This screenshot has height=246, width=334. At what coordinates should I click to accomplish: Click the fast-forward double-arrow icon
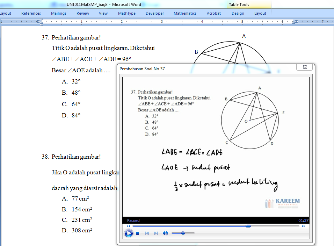coord(303,226)
